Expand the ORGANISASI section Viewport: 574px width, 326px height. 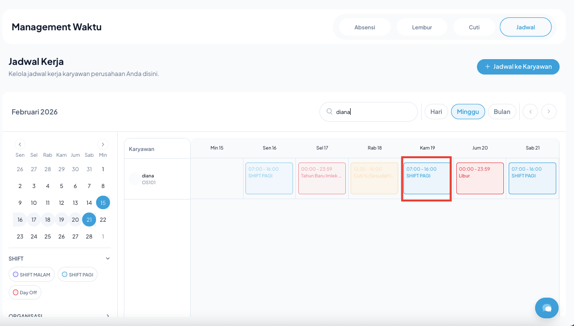click(x=108, y=316)
